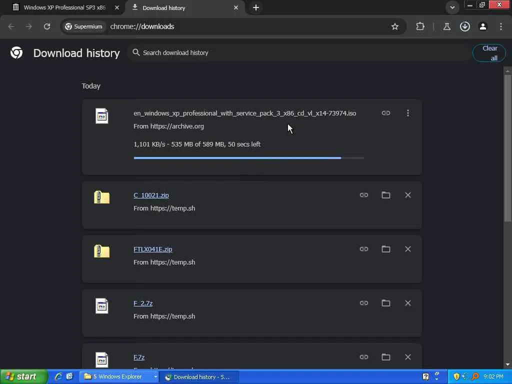Remove C_10021.zip from download list

pos(408,195)
